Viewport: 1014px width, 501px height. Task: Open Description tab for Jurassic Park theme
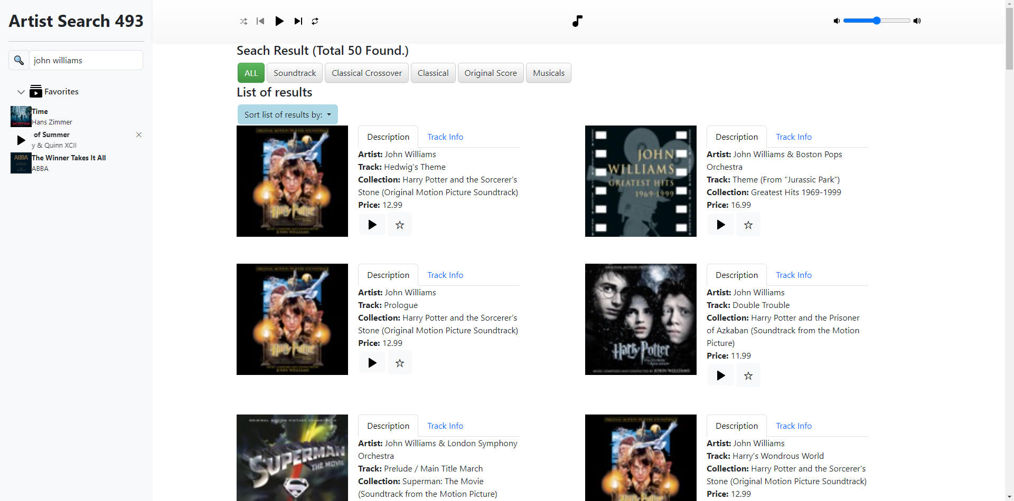[737, 137]
